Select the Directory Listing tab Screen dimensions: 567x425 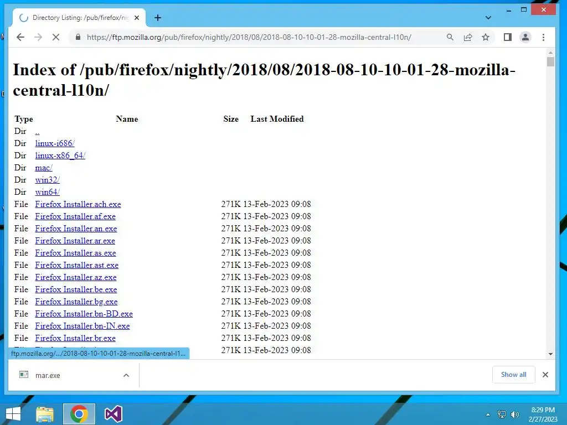coord(79,18)
